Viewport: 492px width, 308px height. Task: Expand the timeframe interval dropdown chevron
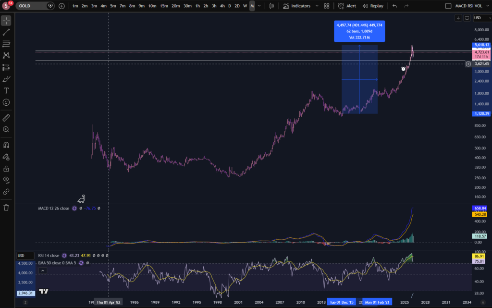pos(259,6)
